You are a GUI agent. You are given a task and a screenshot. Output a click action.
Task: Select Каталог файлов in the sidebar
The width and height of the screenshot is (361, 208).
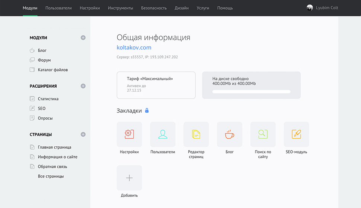coord(52,69)
